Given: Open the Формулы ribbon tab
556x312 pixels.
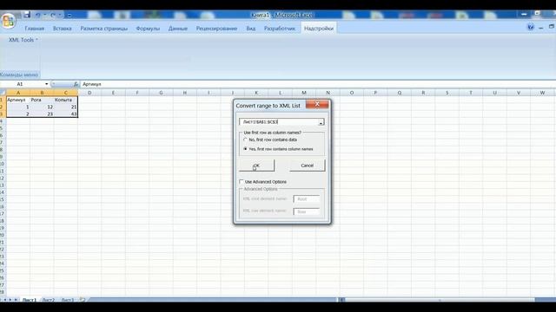Looking at the screenshot, I should click(148, 29).
